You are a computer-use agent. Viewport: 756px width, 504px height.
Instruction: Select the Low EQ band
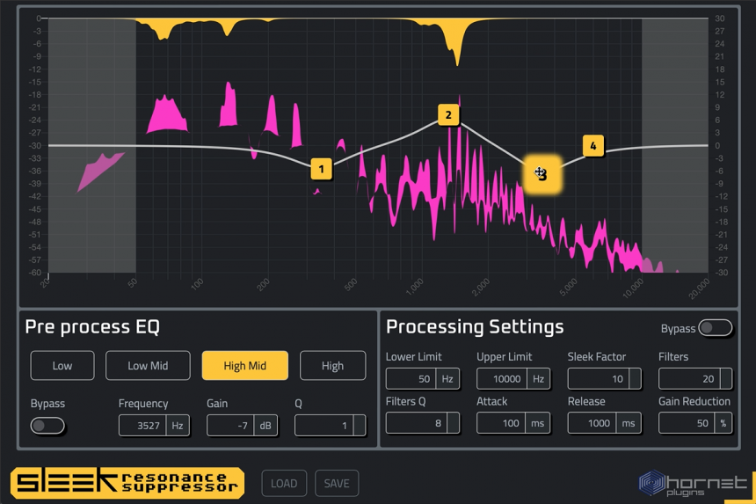tap(62, 366)
